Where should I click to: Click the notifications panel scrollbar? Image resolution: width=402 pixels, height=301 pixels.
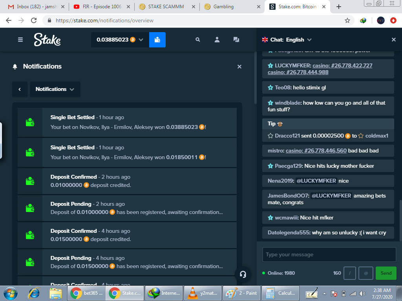coord(255,78)
